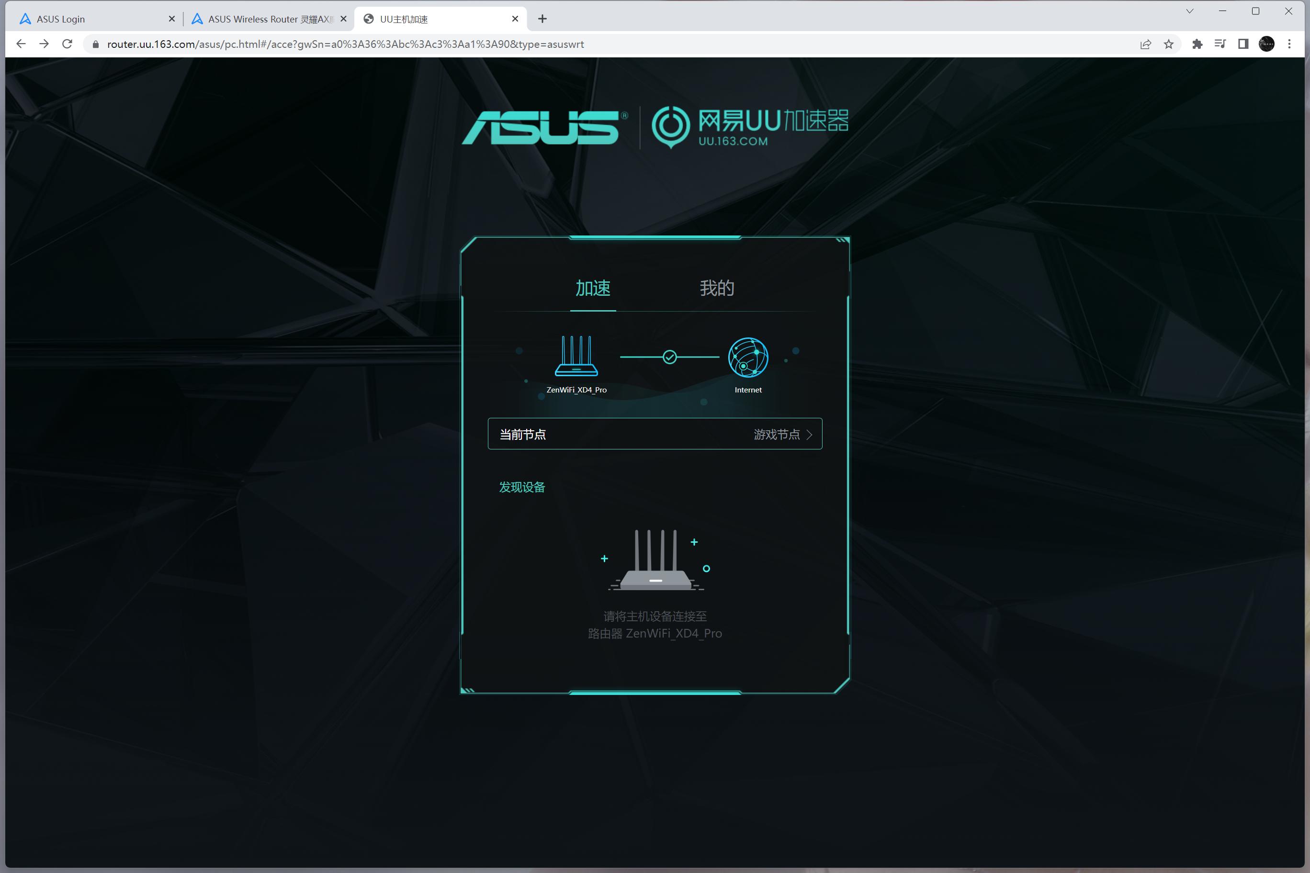Expand the tab search dropdown arrow
This screenshot has width=1310, height=873.
pyautogui.click(x=1189, y=11)
